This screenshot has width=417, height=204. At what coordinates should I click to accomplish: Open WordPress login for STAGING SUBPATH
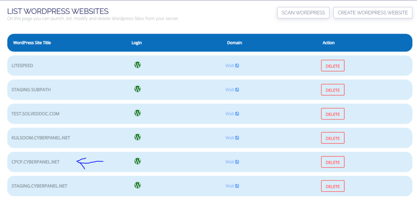tap(137, 89)
